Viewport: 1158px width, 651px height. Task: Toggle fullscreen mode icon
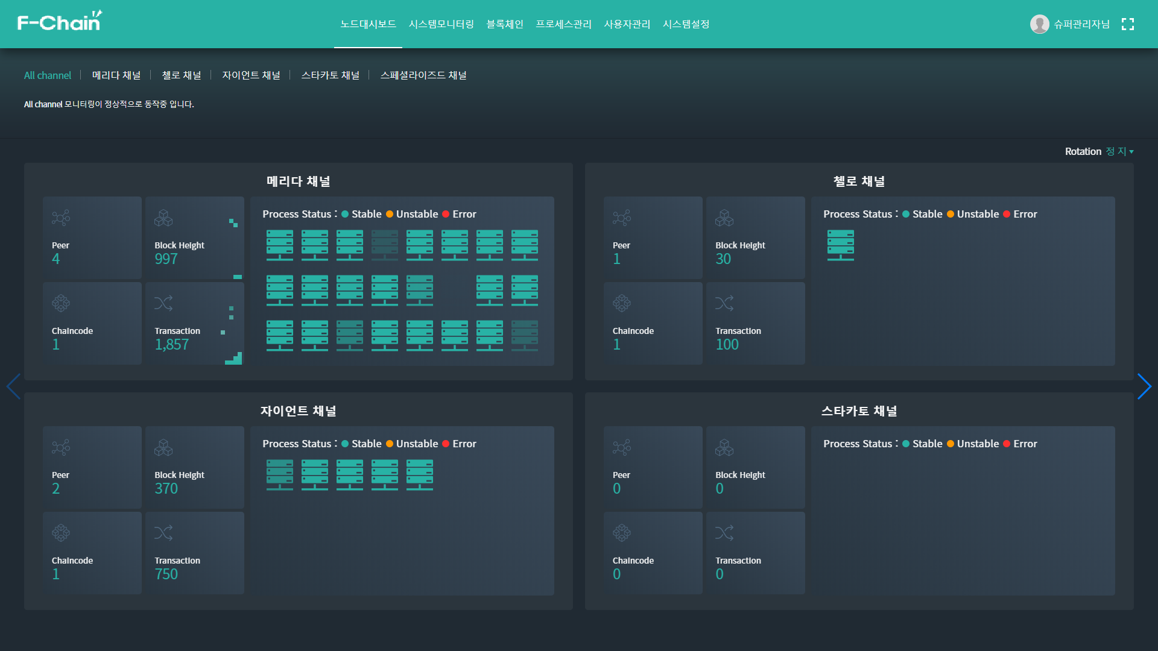coord(1128,24)
